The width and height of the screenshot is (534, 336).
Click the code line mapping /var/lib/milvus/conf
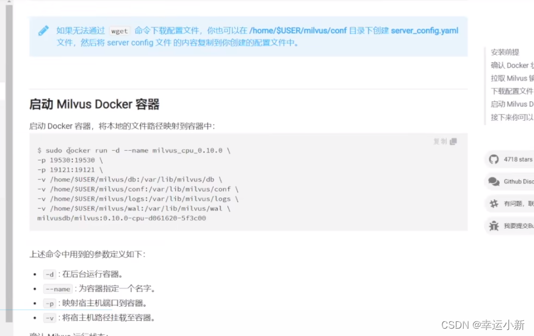point(138,189)
